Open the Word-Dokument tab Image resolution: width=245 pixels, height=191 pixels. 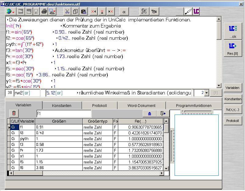[141, 105]
